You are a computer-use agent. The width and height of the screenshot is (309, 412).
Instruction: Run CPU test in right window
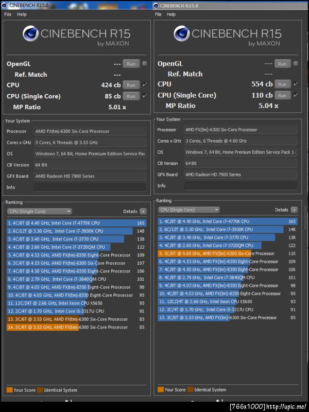point(282,84)
